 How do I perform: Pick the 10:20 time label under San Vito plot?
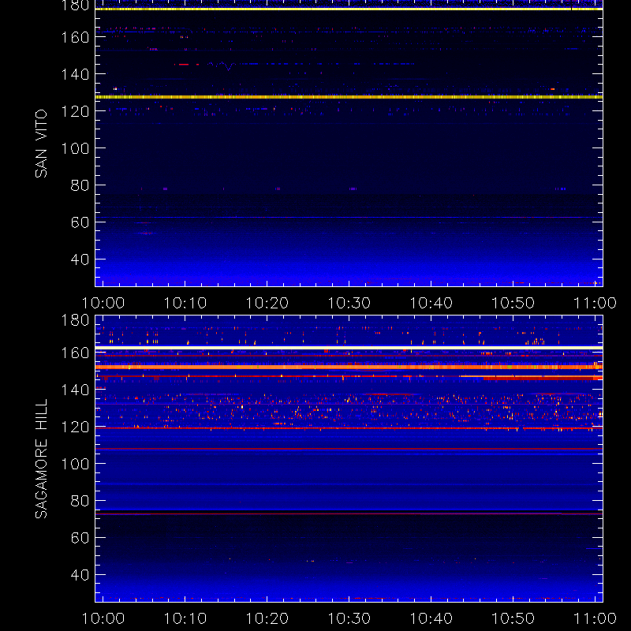coord(267,303)
